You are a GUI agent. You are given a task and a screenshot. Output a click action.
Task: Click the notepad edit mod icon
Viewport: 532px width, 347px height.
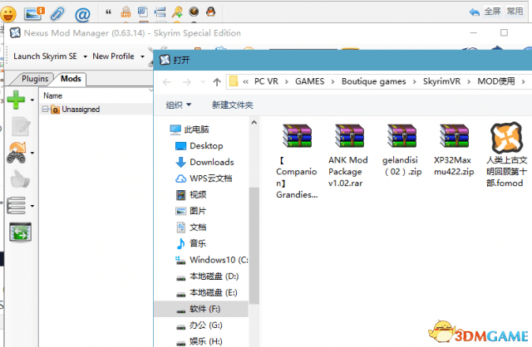21,126
